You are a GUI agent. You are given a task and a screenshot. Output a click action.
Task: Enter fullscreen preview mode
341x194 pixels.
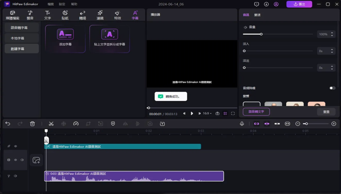233,114
